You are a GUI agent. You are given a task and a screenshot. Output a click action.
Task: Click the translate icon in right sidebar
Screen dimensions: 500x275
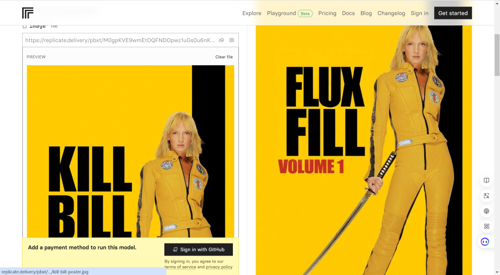pyautogui.click(x=486, y=195)
